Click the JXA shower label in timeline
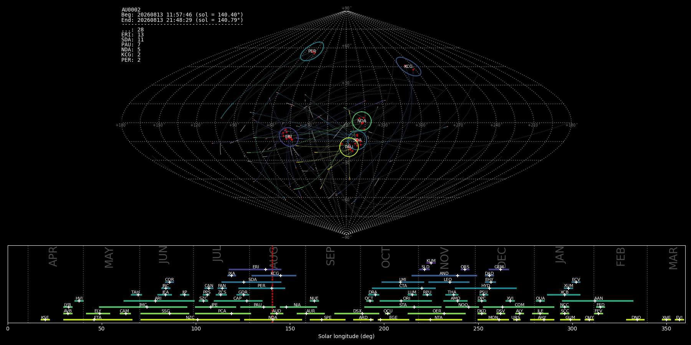The width and height of the screenshot is (691, 345). coord(231,274)
